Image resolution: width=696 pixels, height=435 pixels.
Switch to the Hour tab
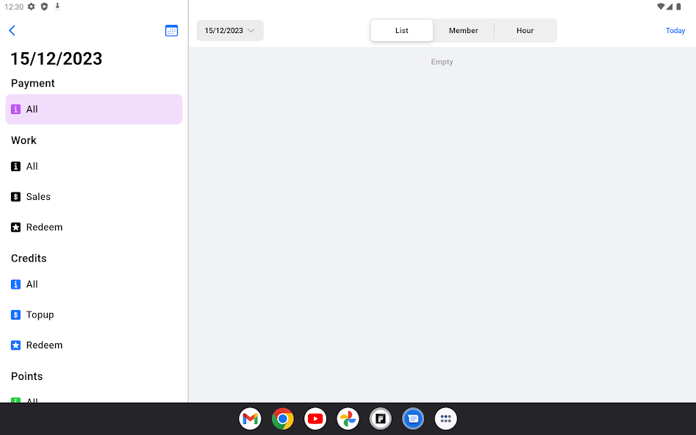(x=525, y=30)
